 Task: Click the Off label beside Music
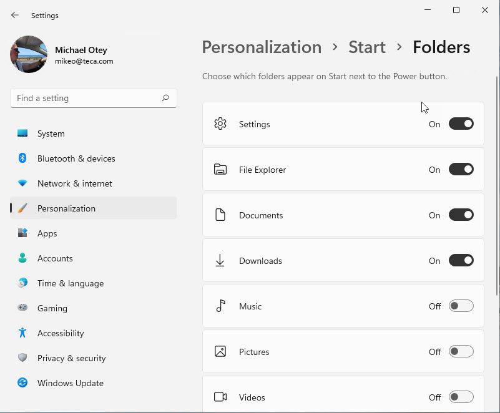[434, 306]
